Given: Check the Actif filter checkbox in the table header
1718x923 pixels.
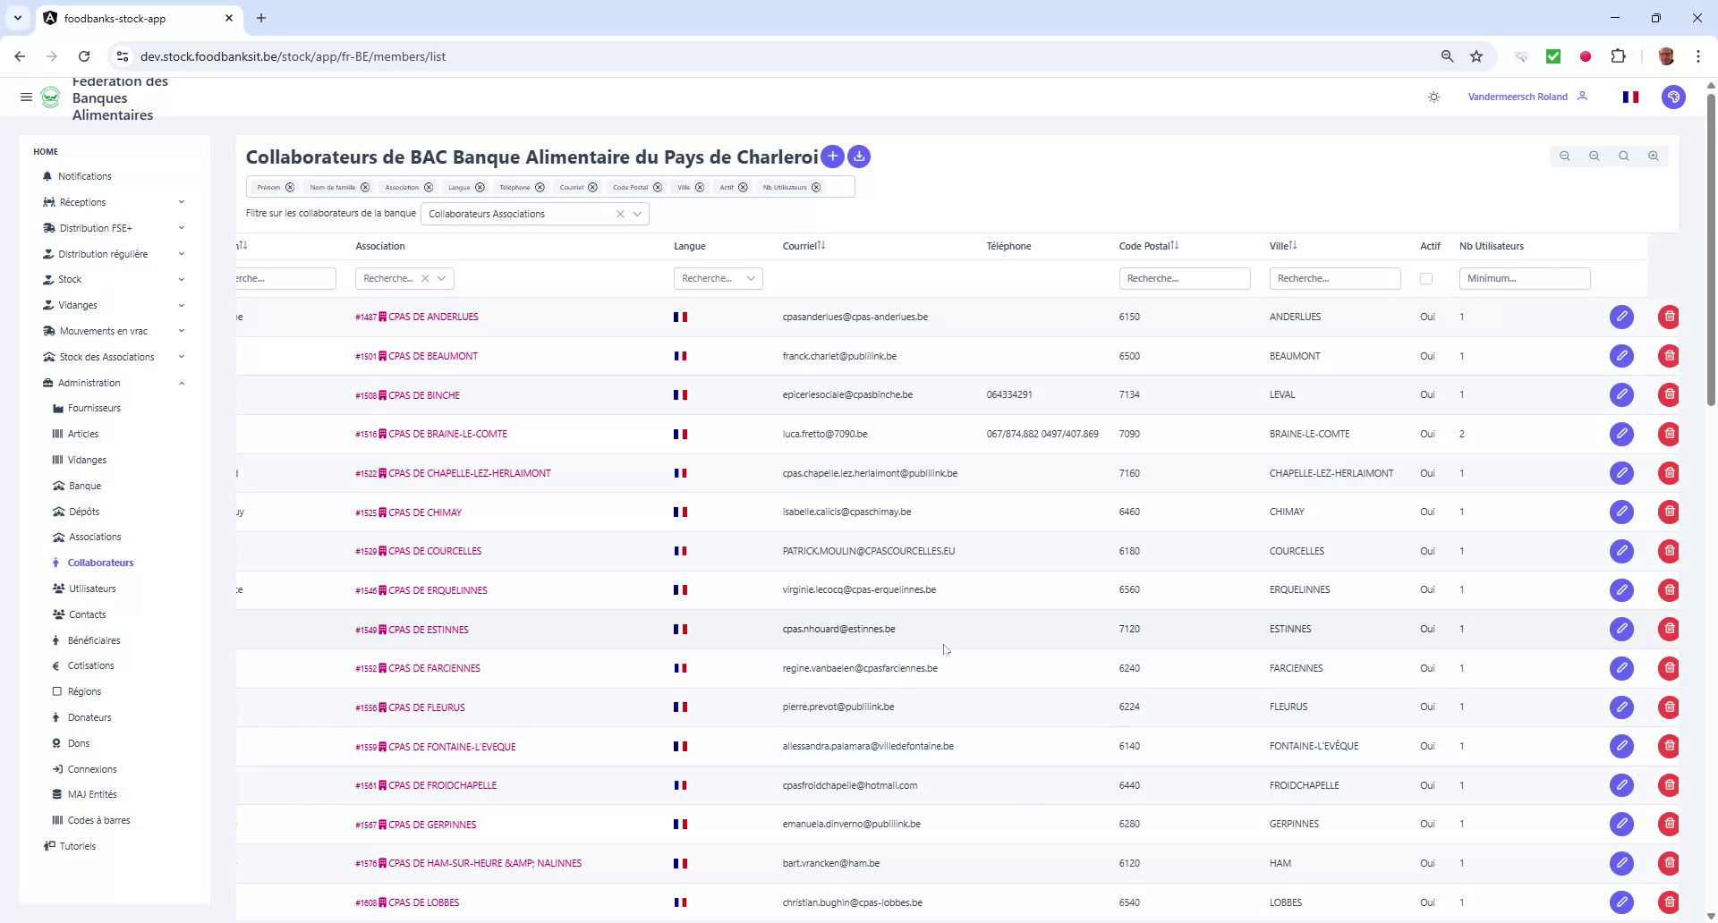Looking at the screenshot, I should 1425,278.
